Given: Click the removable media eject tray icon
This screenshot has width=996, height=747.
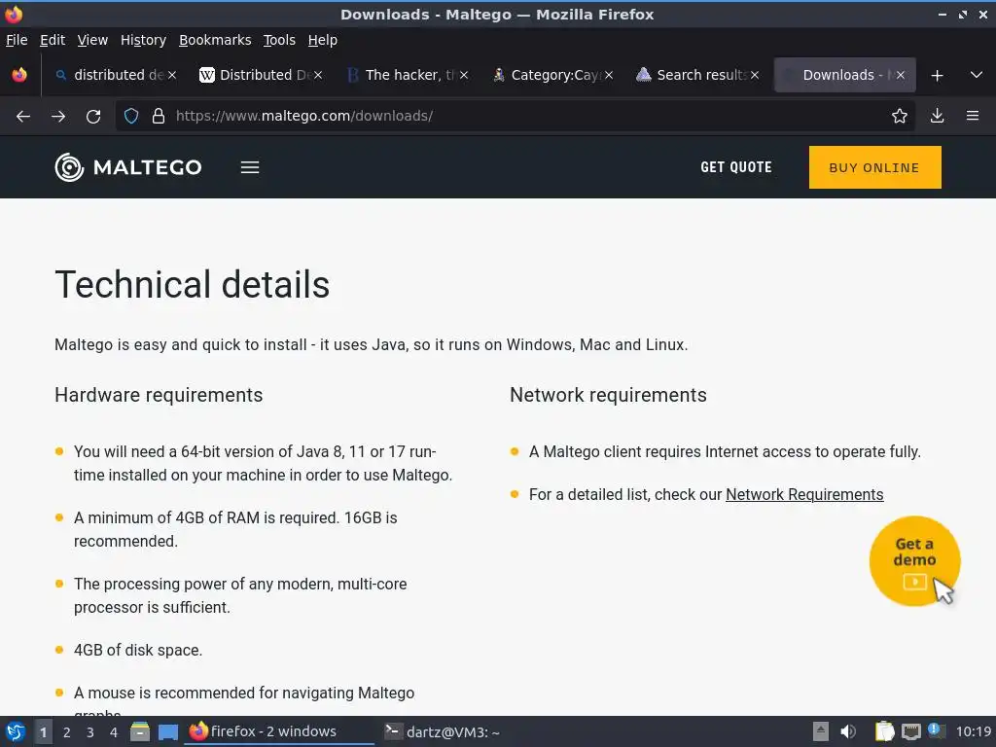Looking at the screenshot, I should (821, 731).
